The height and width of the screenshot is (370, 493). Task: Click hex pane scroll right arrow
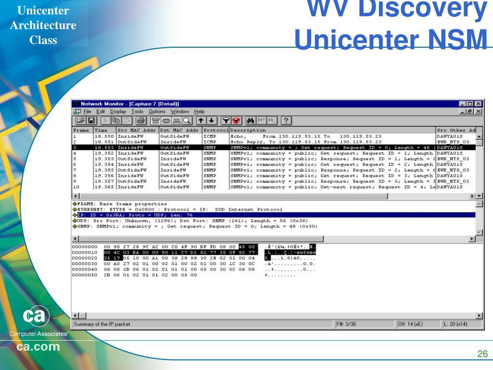point(479,315)
